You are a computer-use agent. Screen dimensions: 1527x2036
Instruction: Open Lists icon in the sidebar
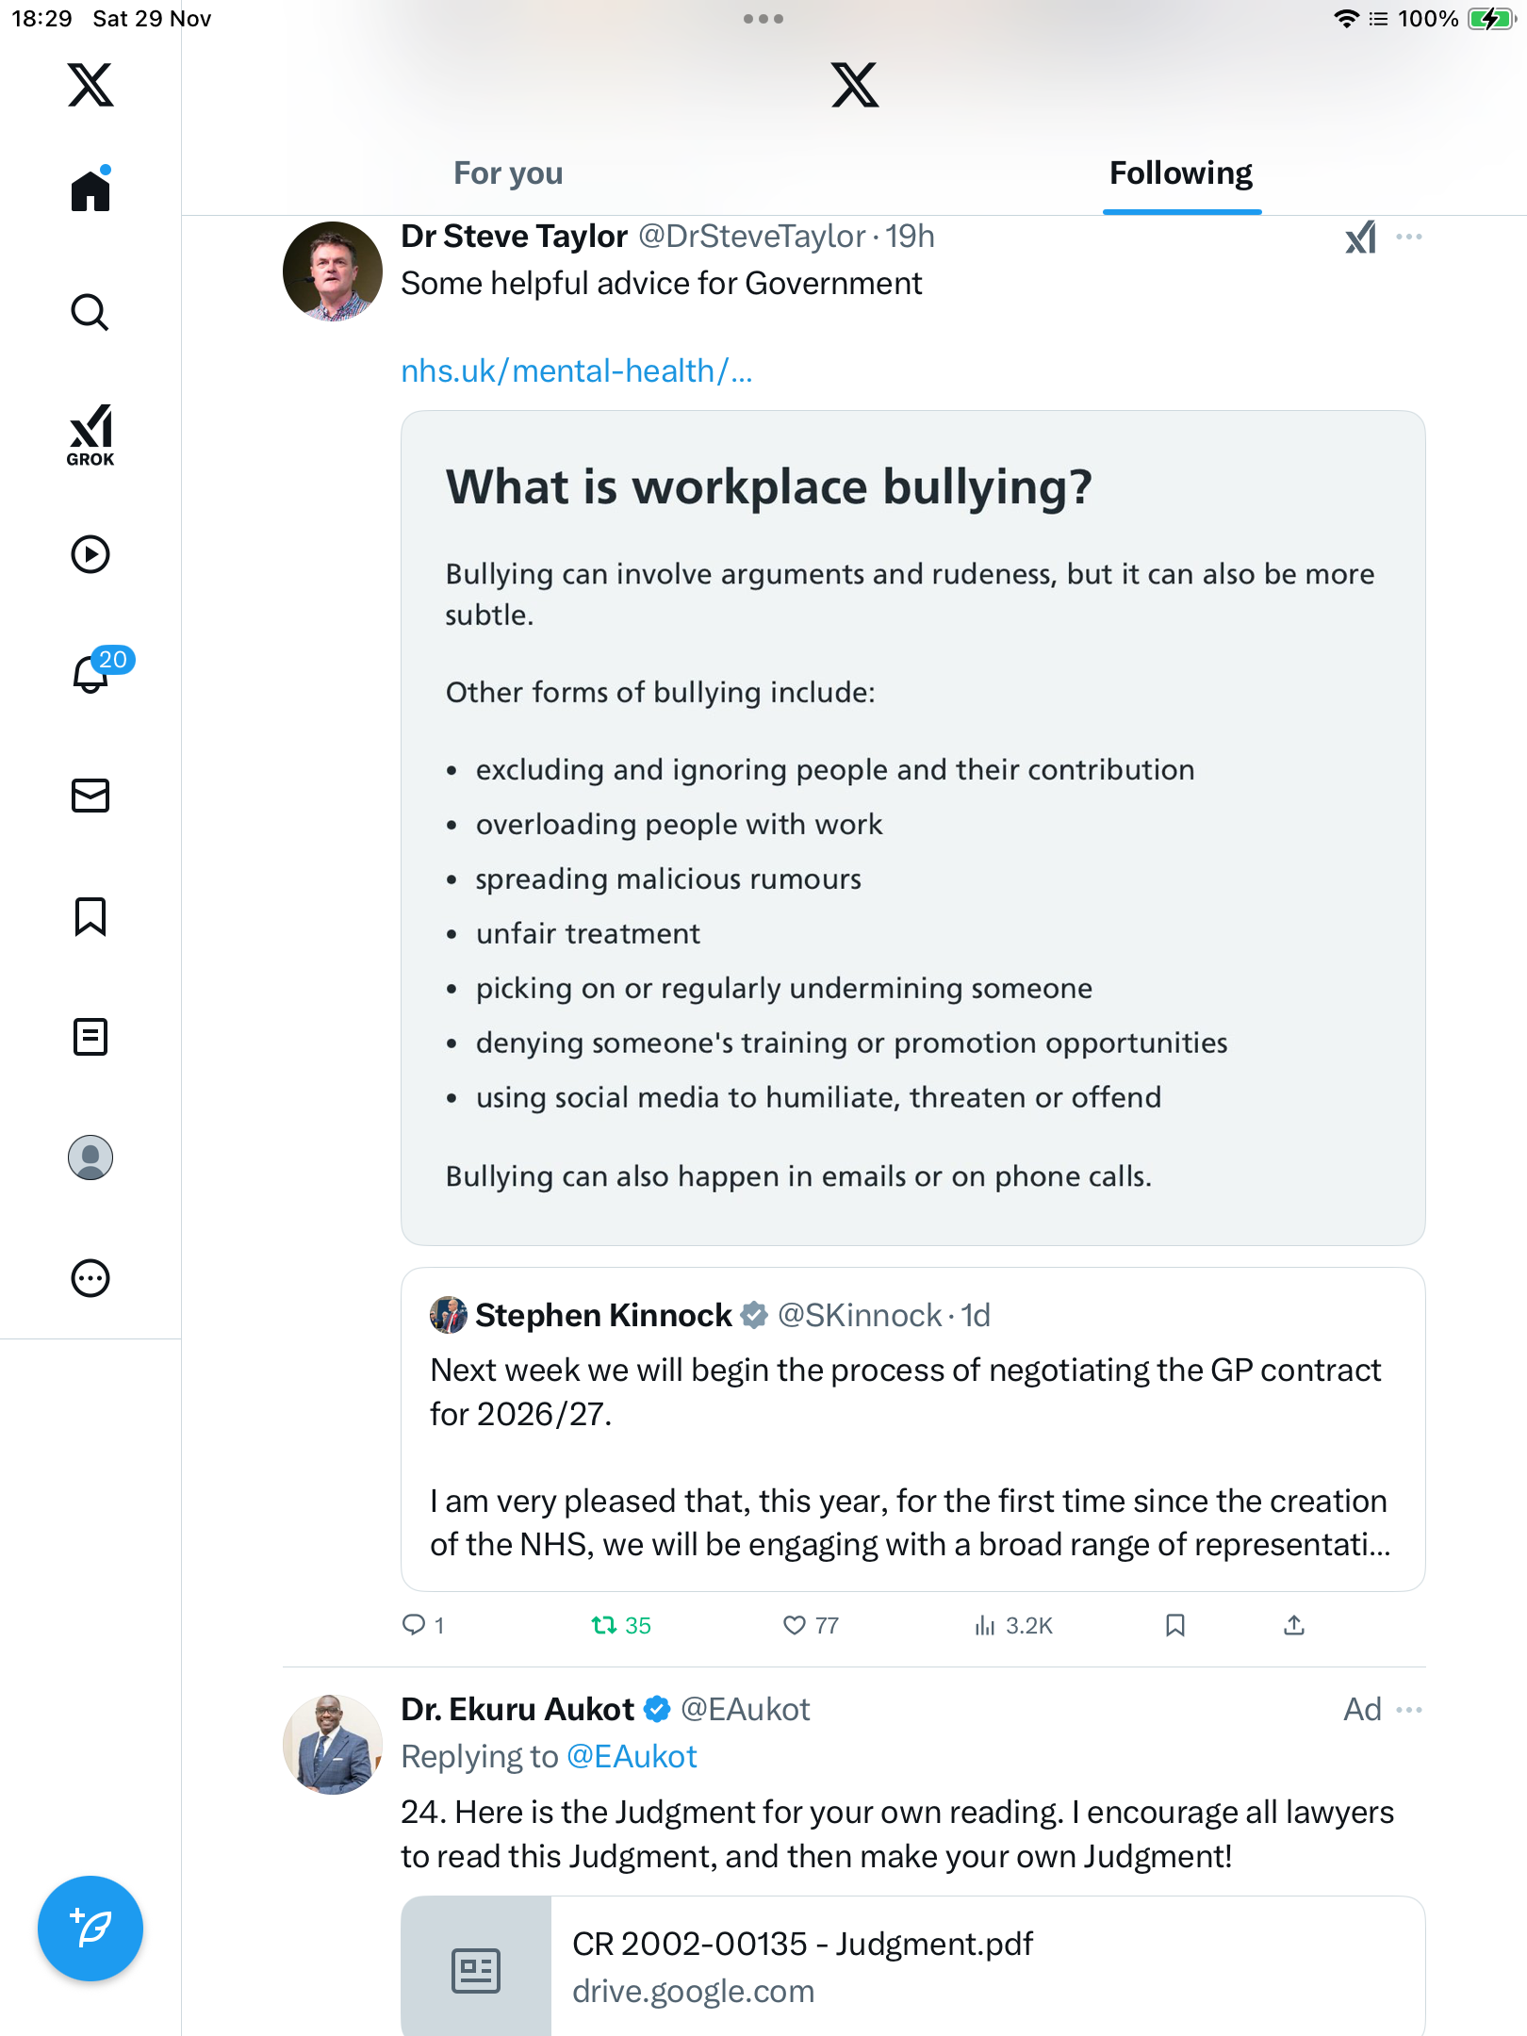click(x=90, y=1037)
